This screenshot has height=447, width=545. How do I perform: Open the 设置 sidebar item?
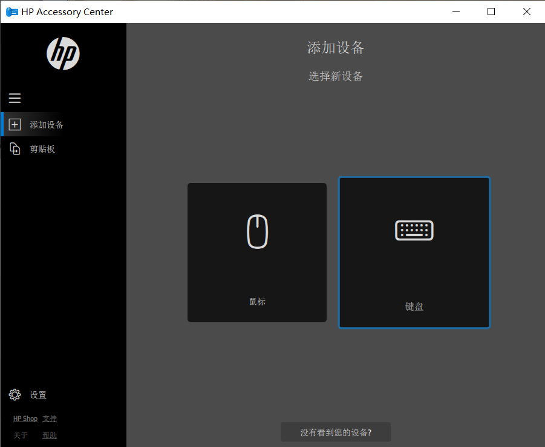(64, 394)
